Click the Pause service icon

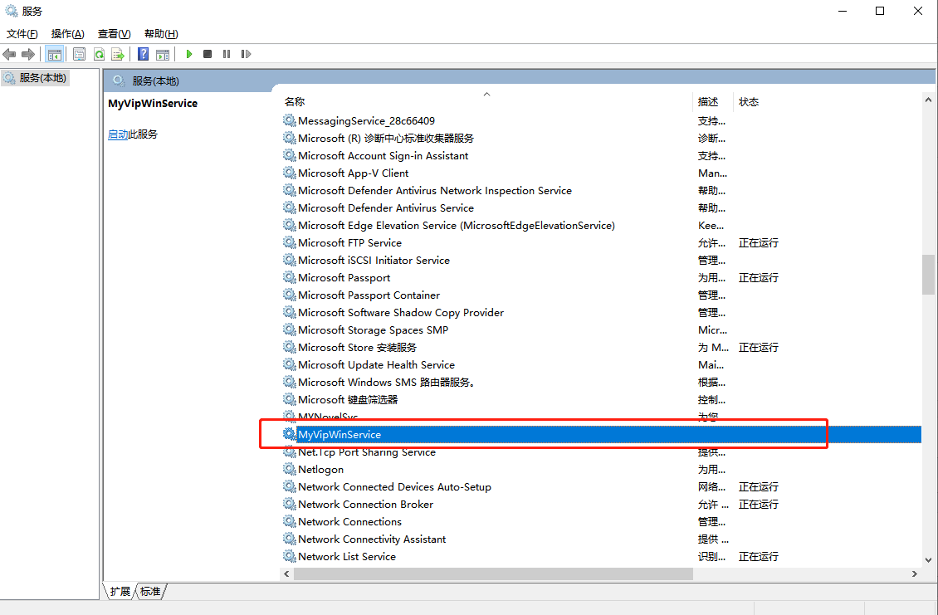click(x=227, y=55)
